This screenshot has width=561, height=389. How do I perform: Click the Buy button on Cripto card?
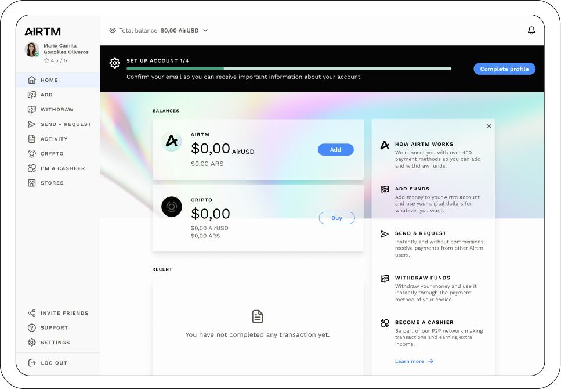pos(336,218)
